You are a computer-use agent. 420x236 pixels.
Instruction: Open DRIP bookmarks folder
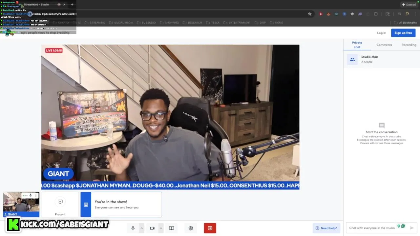tap(260, 23)
